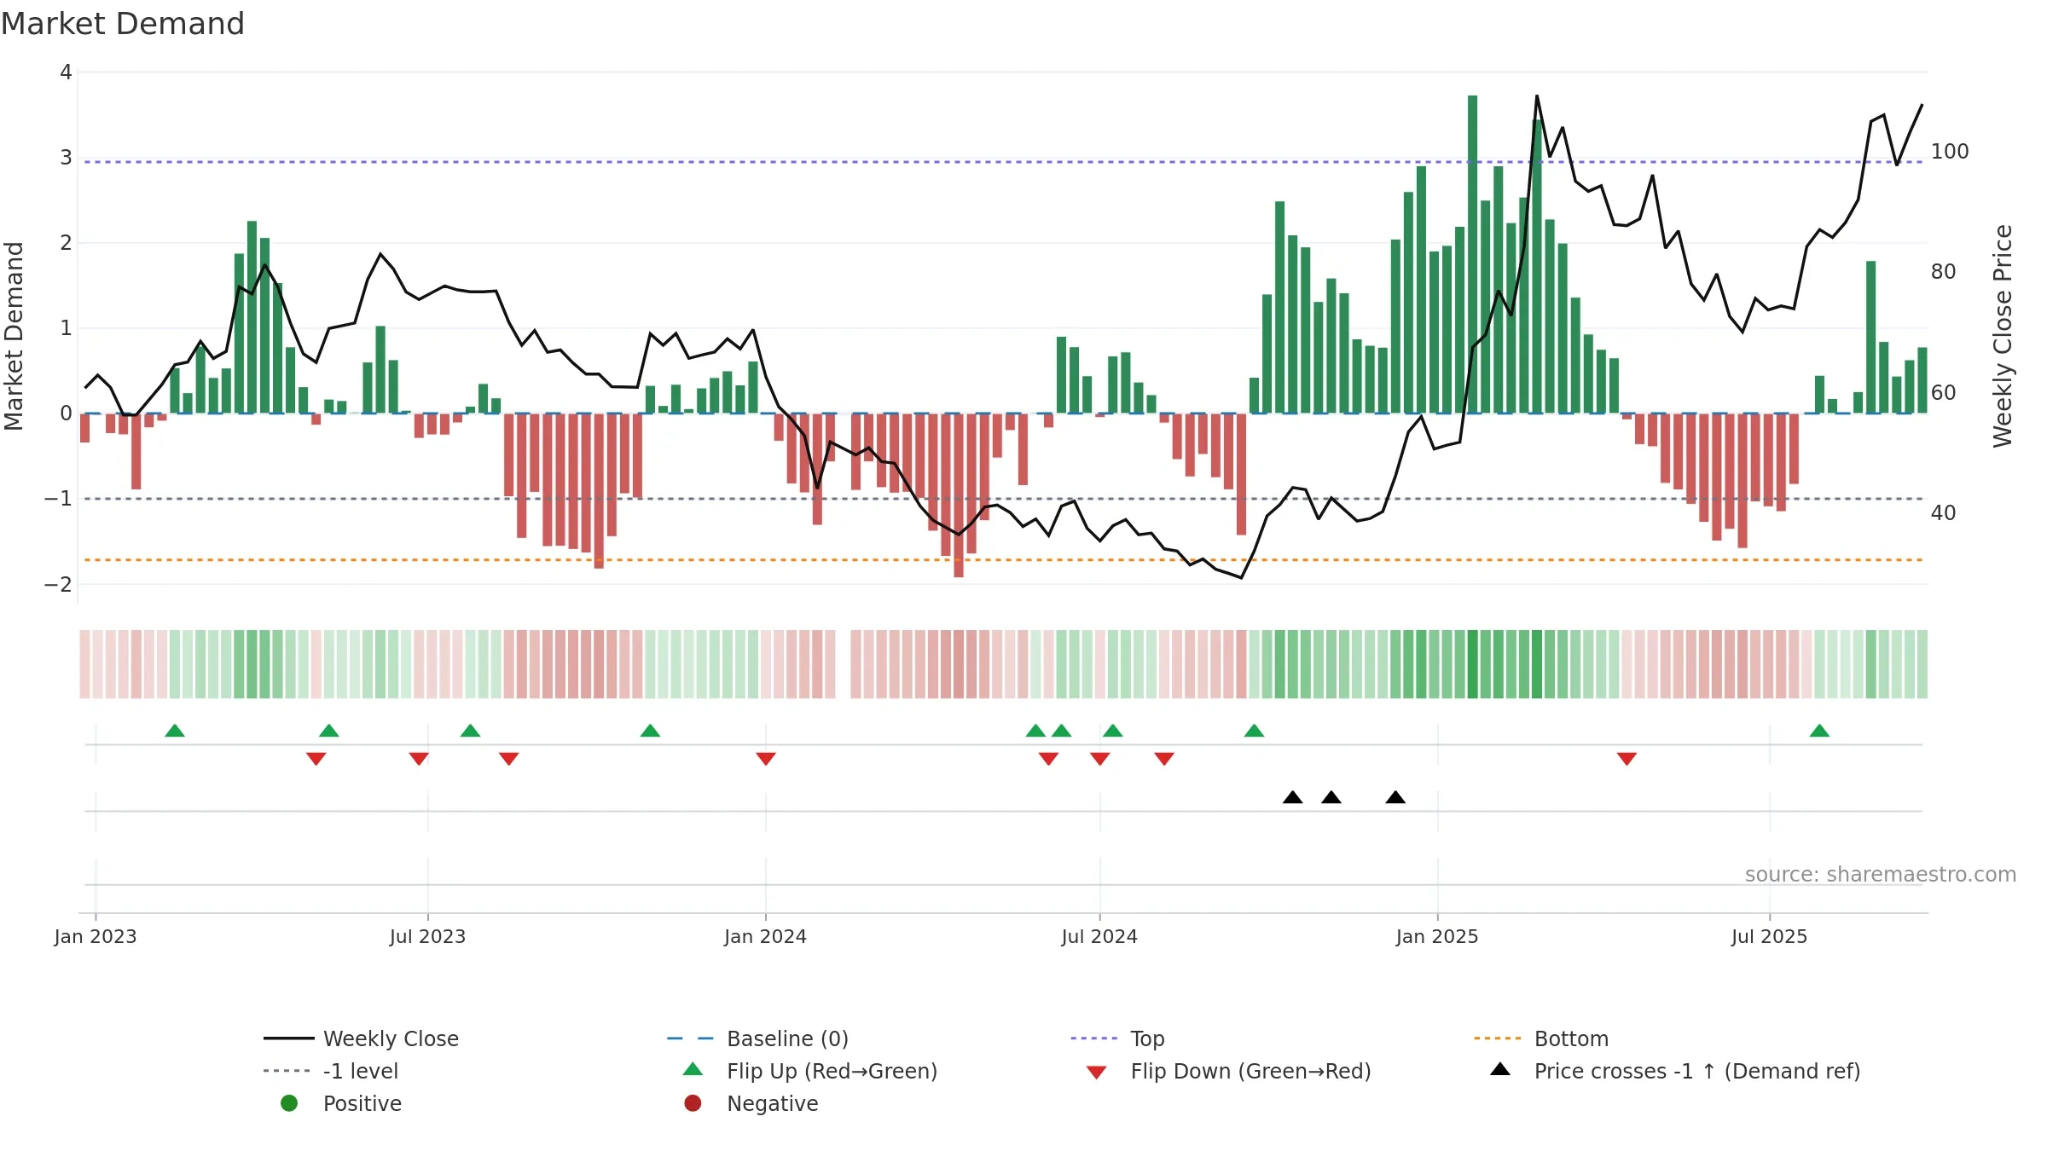Toggle the -1 level legend entry
Screen dimensions: 2047x1151
331,1071
